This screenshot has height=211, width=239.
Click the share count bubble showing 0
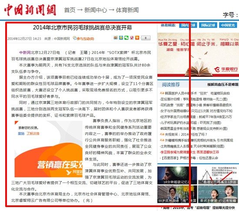click(x=146, y=38)
